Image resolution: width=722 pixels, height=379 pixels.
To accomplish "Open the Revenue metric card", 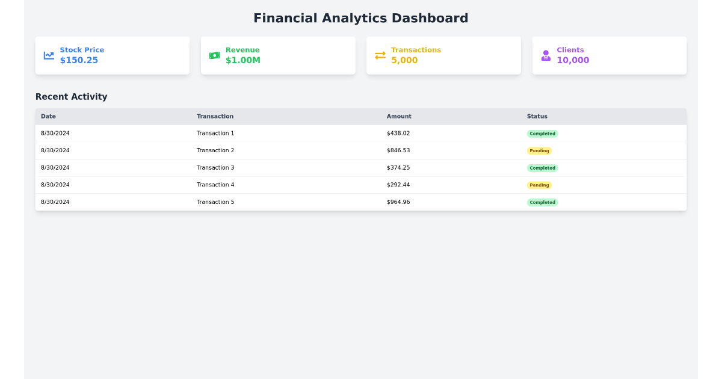I will [x=278, y=55].
